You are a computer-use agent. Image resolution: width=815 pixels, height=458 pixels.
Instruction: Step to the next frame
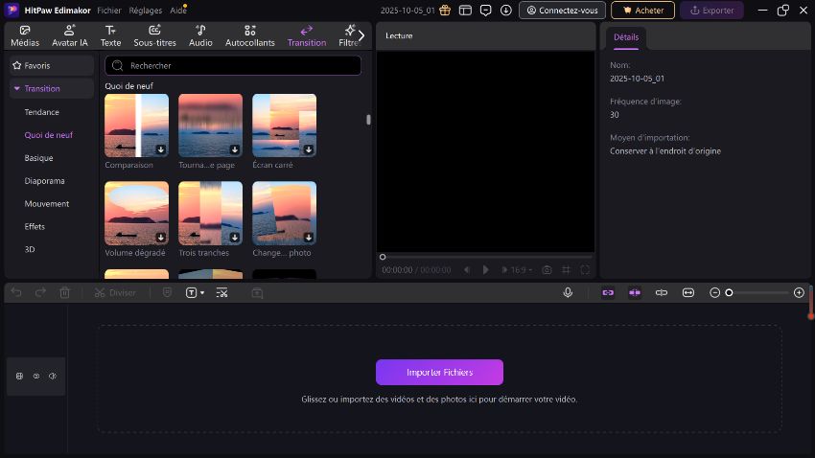[x=503, y=270]
